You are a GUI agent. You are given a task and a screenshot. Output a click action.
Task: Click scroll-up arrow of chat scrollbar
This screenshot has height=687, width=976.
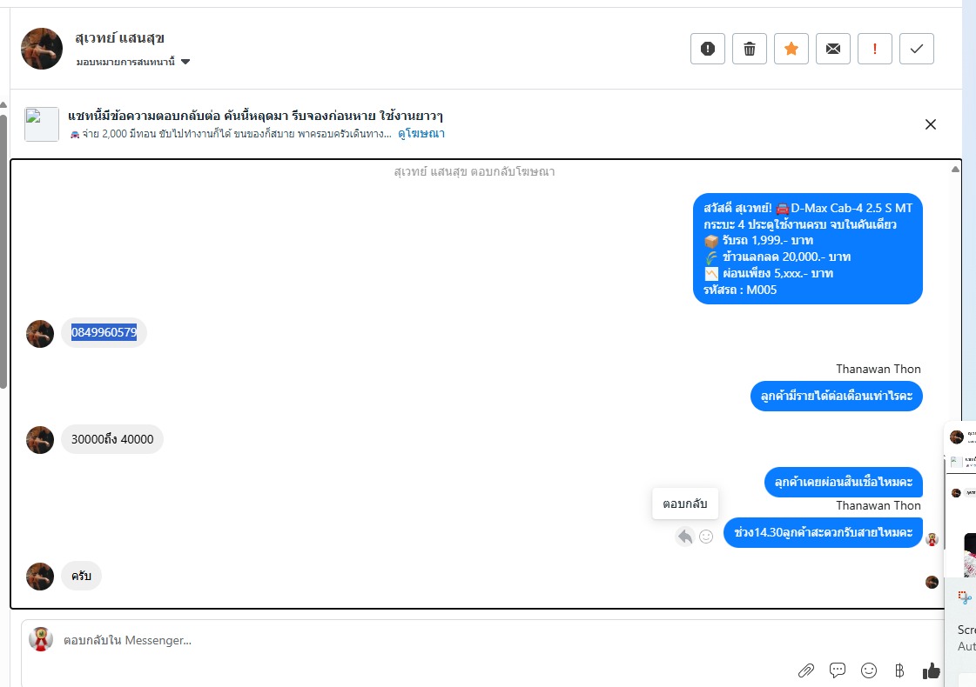955,169
